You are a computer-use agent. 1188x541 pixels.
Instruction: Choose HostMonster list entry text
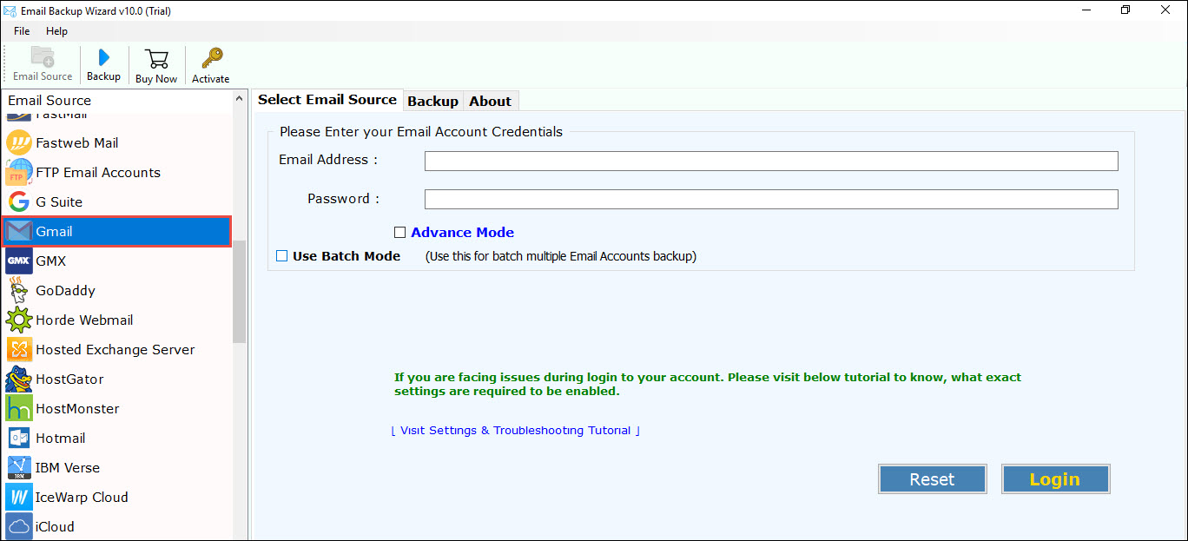(x=77, y=408)
